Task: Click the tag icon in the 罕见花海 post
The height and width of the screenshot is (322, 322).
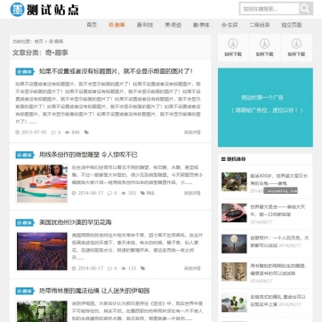Action: click(142, 269)
